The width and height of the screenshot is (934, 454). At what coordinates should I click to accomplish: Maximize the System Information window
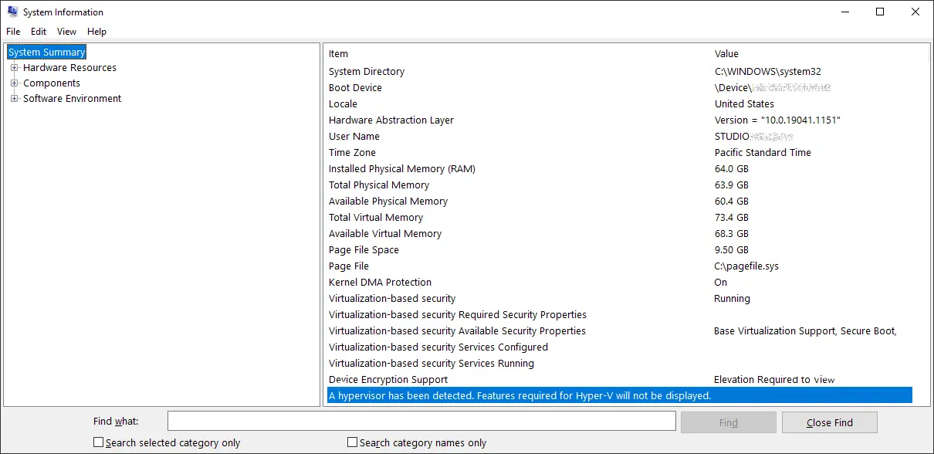(x=880, y=12)
